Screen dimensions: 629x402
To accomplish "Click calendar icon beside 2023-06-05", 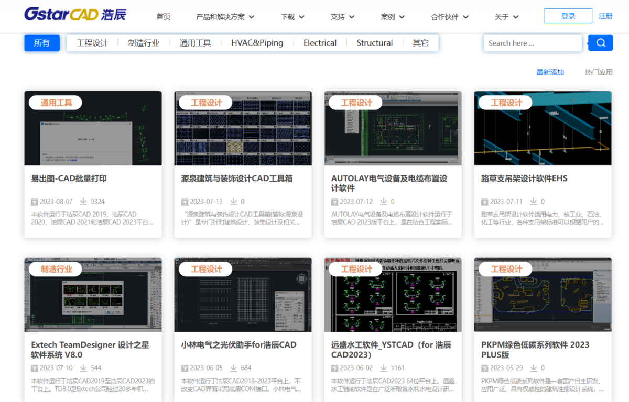I will [x=185, y=368].
